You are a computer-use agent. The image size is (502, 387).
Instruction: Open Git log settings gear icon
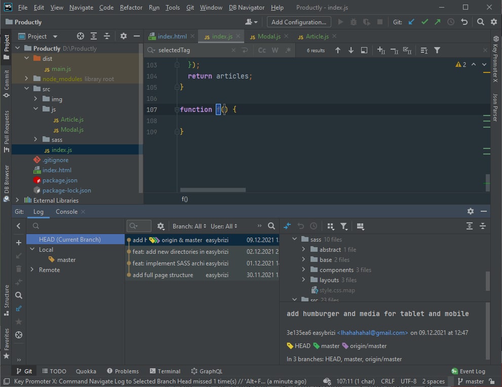[x=161, y=226]
